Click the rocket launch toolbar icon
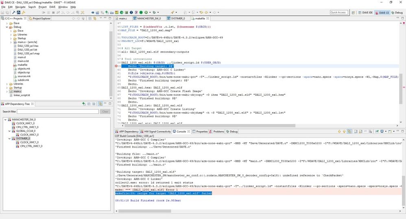This screenshot has height=219, width=406. tap(172, 13)
